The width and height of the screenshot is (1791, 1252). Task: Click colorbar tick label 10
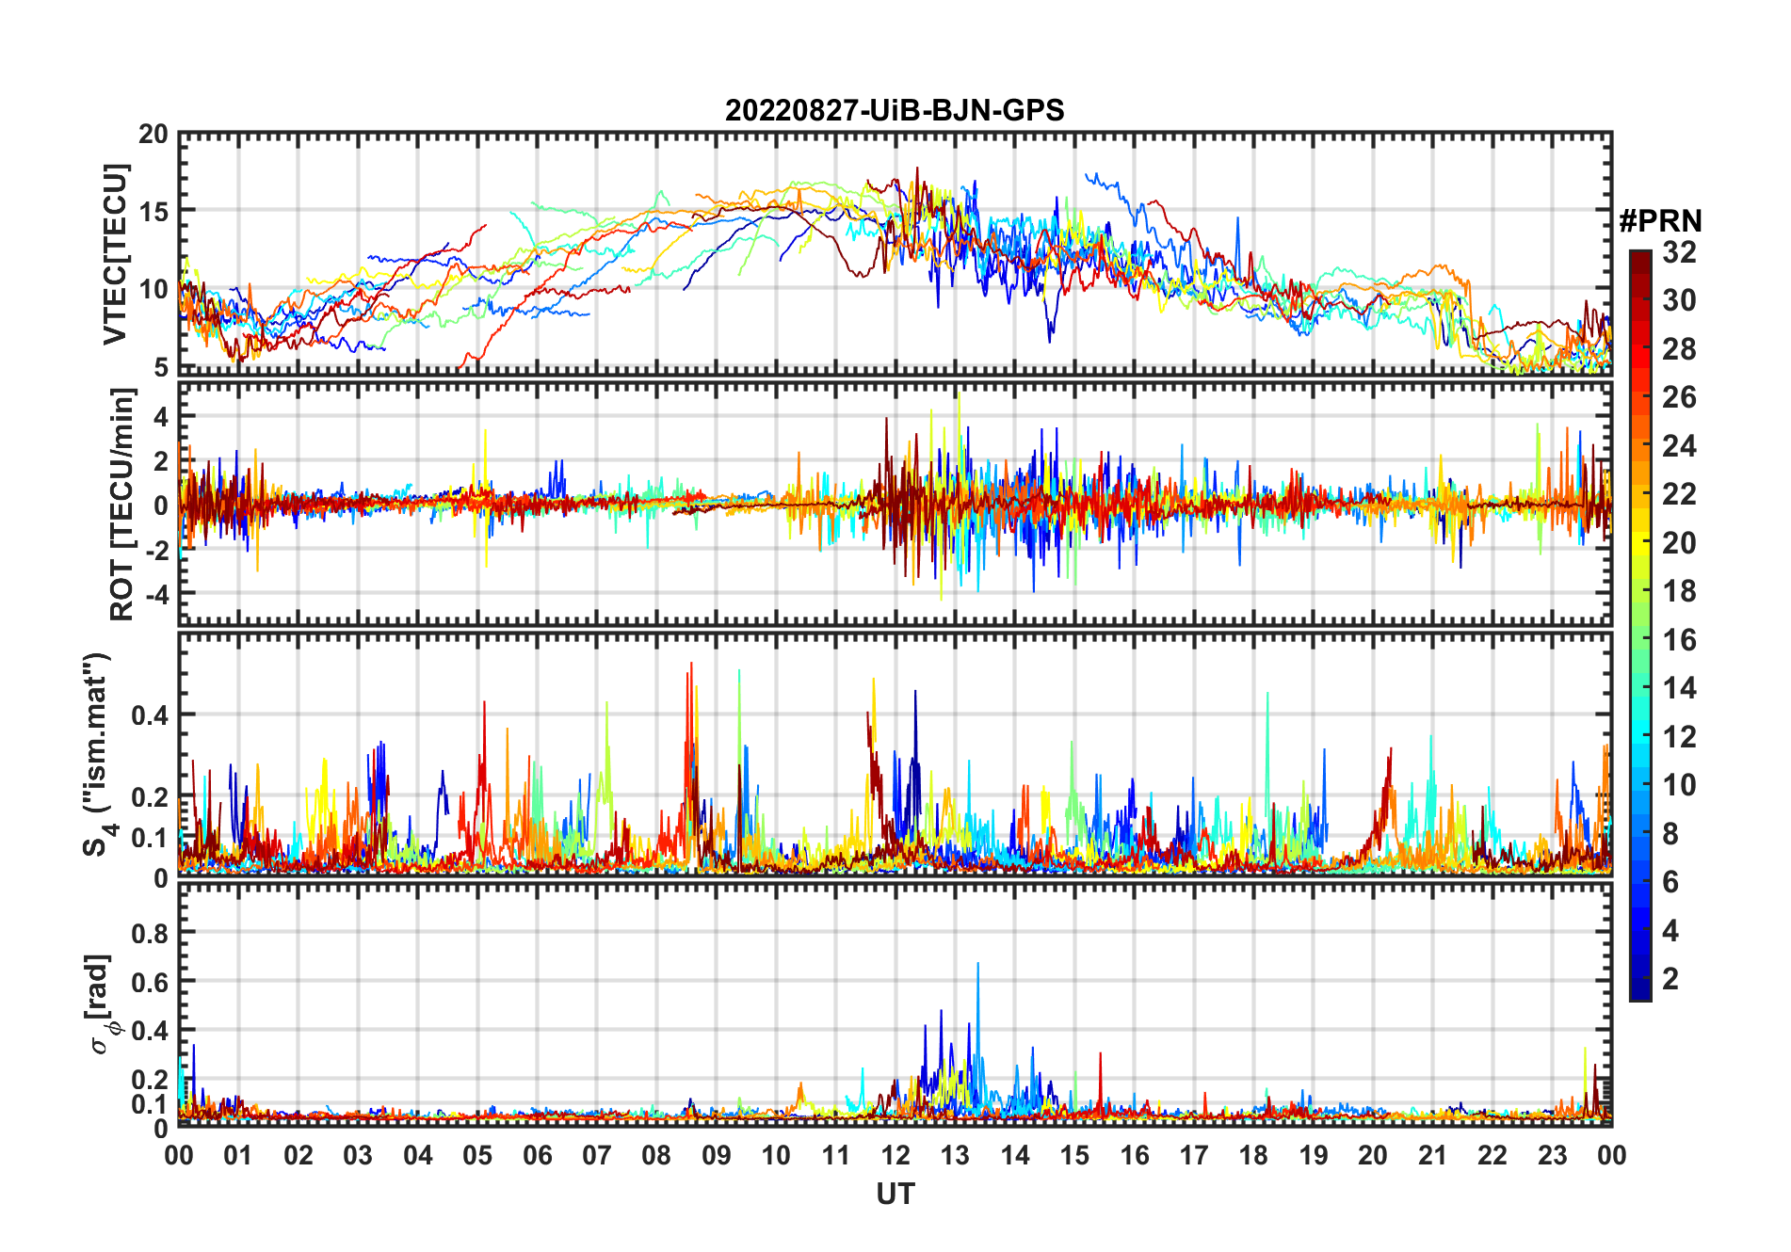point(1679,785)
